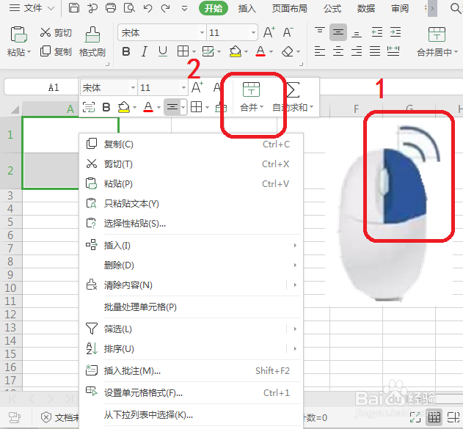Image resolution: width=463 pixels, height=429 pixels.
Task: Click Copy (复制) in ribbon
Action: [56, 51]
